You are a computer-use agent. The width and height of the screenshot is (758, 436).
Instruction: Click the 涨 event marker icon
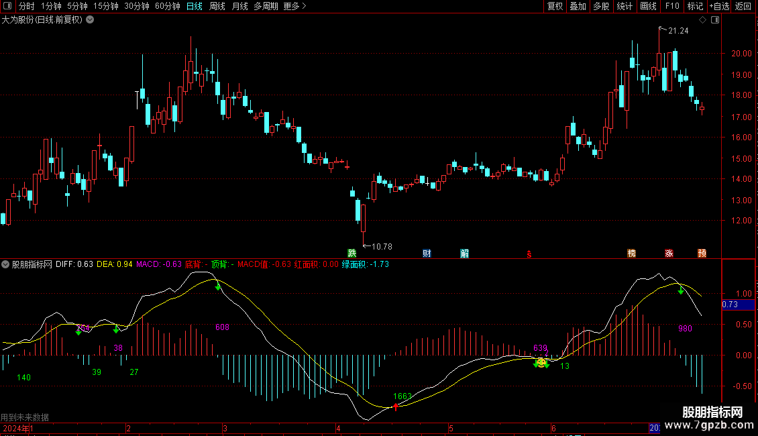pyautogui.click(x=669, y=254)
